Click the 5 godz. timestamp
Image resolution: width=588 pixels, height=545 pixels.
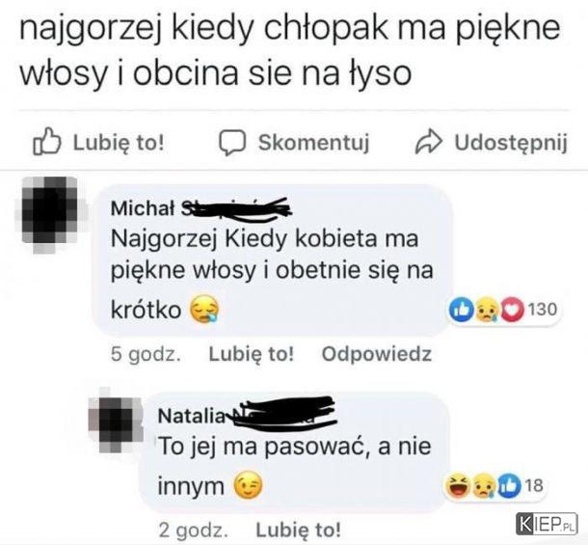(x=146, y=354)
